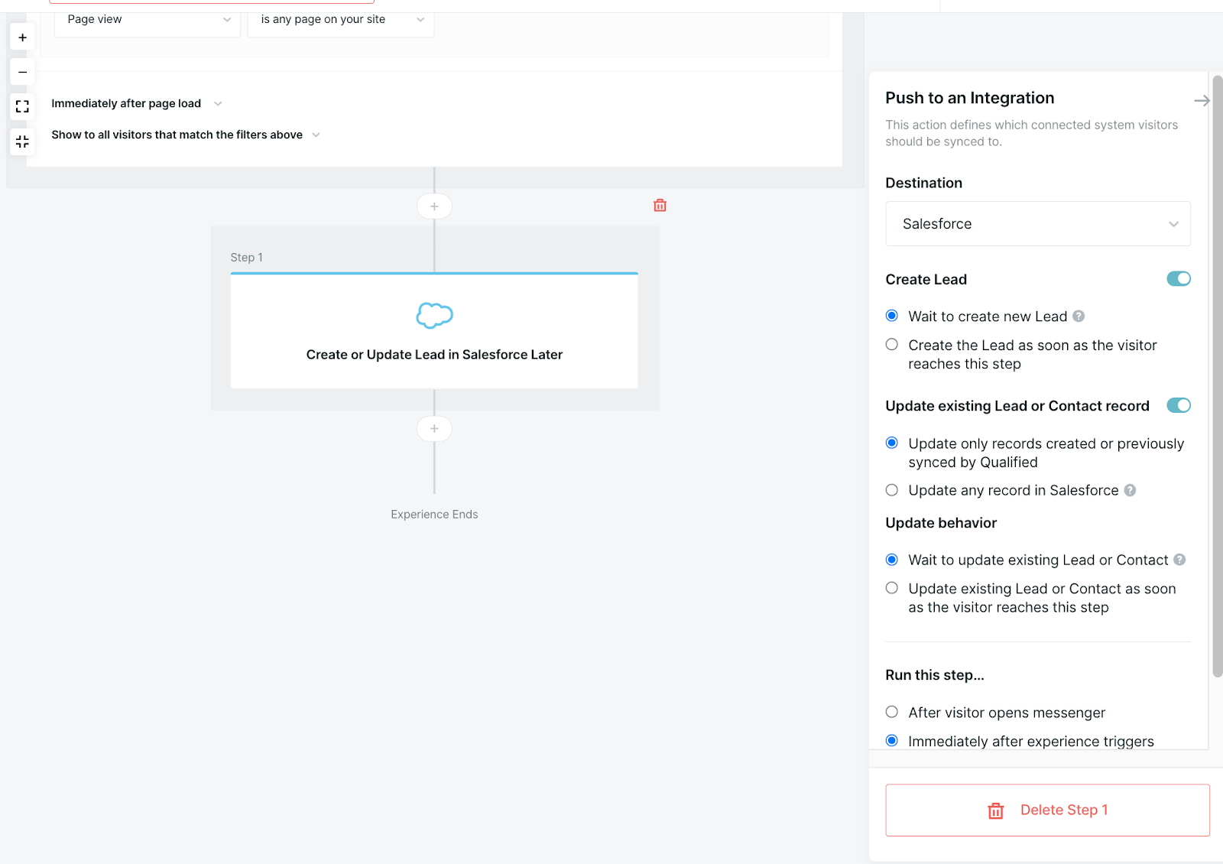Screen dimensions: 1223x864
Task: Click the fullscreen expand canvas icon
Action: 22,106
